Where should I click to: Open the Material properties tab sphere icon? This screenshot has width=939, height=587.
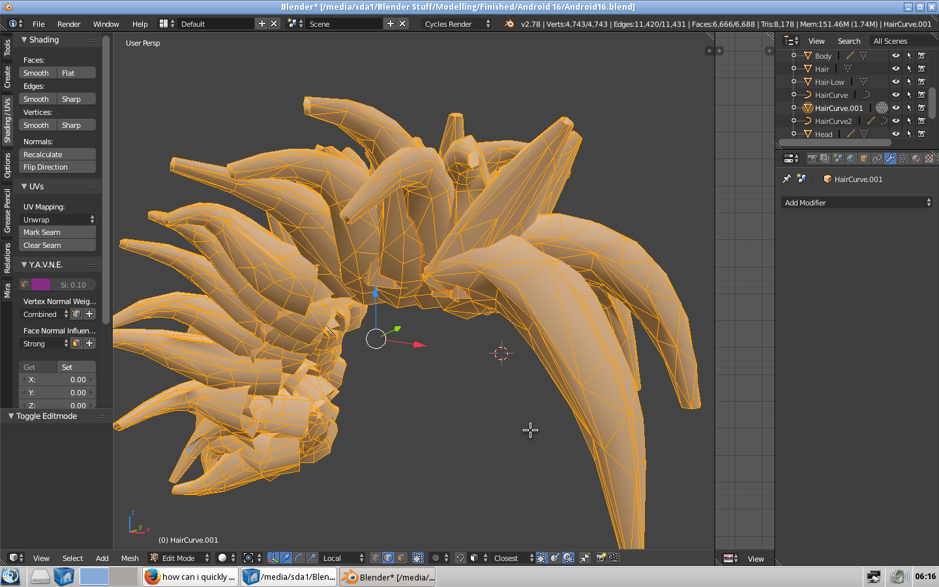click(916, 158)
